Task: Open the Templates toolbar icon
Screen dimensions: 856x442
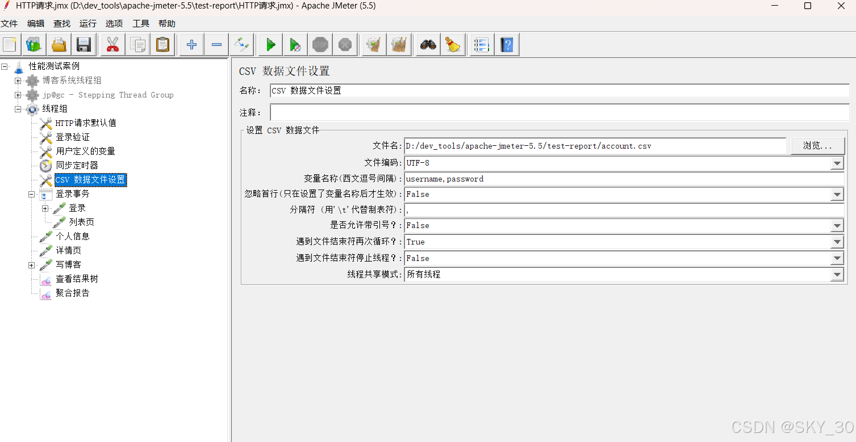Action: click(x=34, y=44)
